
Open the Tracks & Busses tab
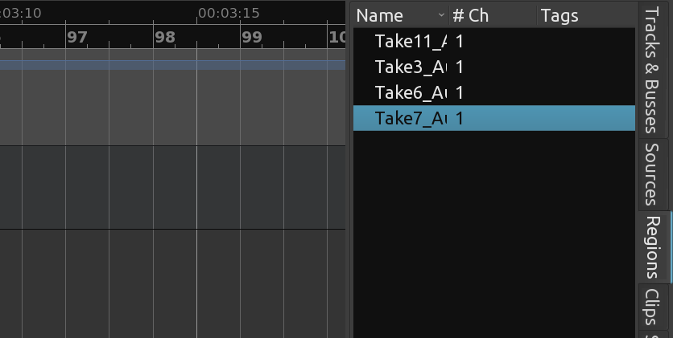point(652,70)
